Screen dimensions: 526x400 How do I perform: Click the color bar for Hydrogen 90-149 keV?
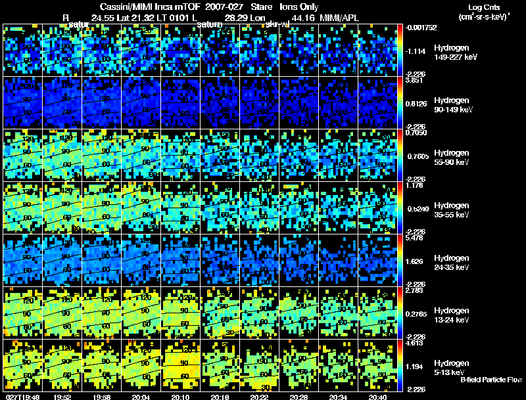[x=400, y=103]
